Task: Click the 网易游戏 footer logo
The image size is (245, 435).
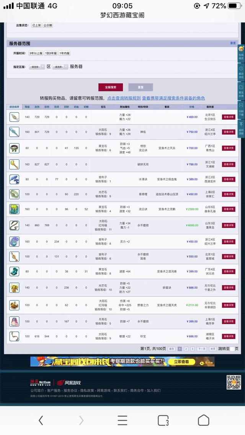Action: click(69, 383)
